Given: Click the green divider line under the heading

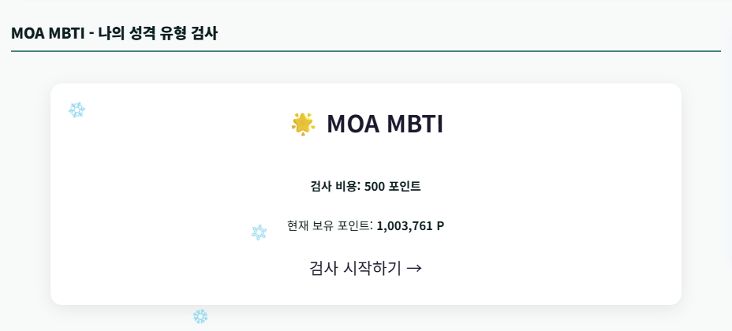Looking at the screenshot, I should pos(366,51).
